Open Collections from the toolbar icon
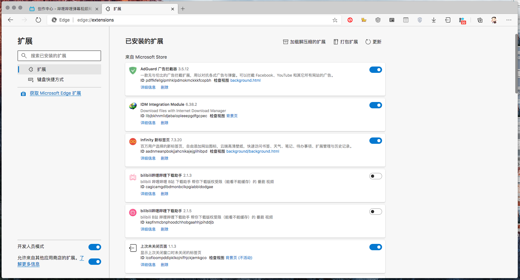Viewport: 520px width, 280px height. click(480, 20)
